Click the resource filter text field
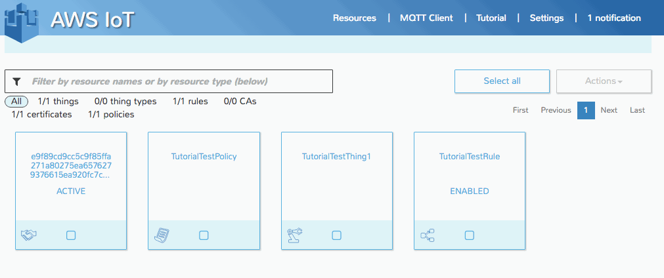This screenshot has width=664, height=278. [169, 81]
